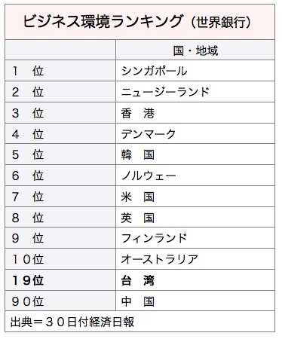Click the シンガポール cell
Screen dimensions: 282x339
[x=195, y=71]
